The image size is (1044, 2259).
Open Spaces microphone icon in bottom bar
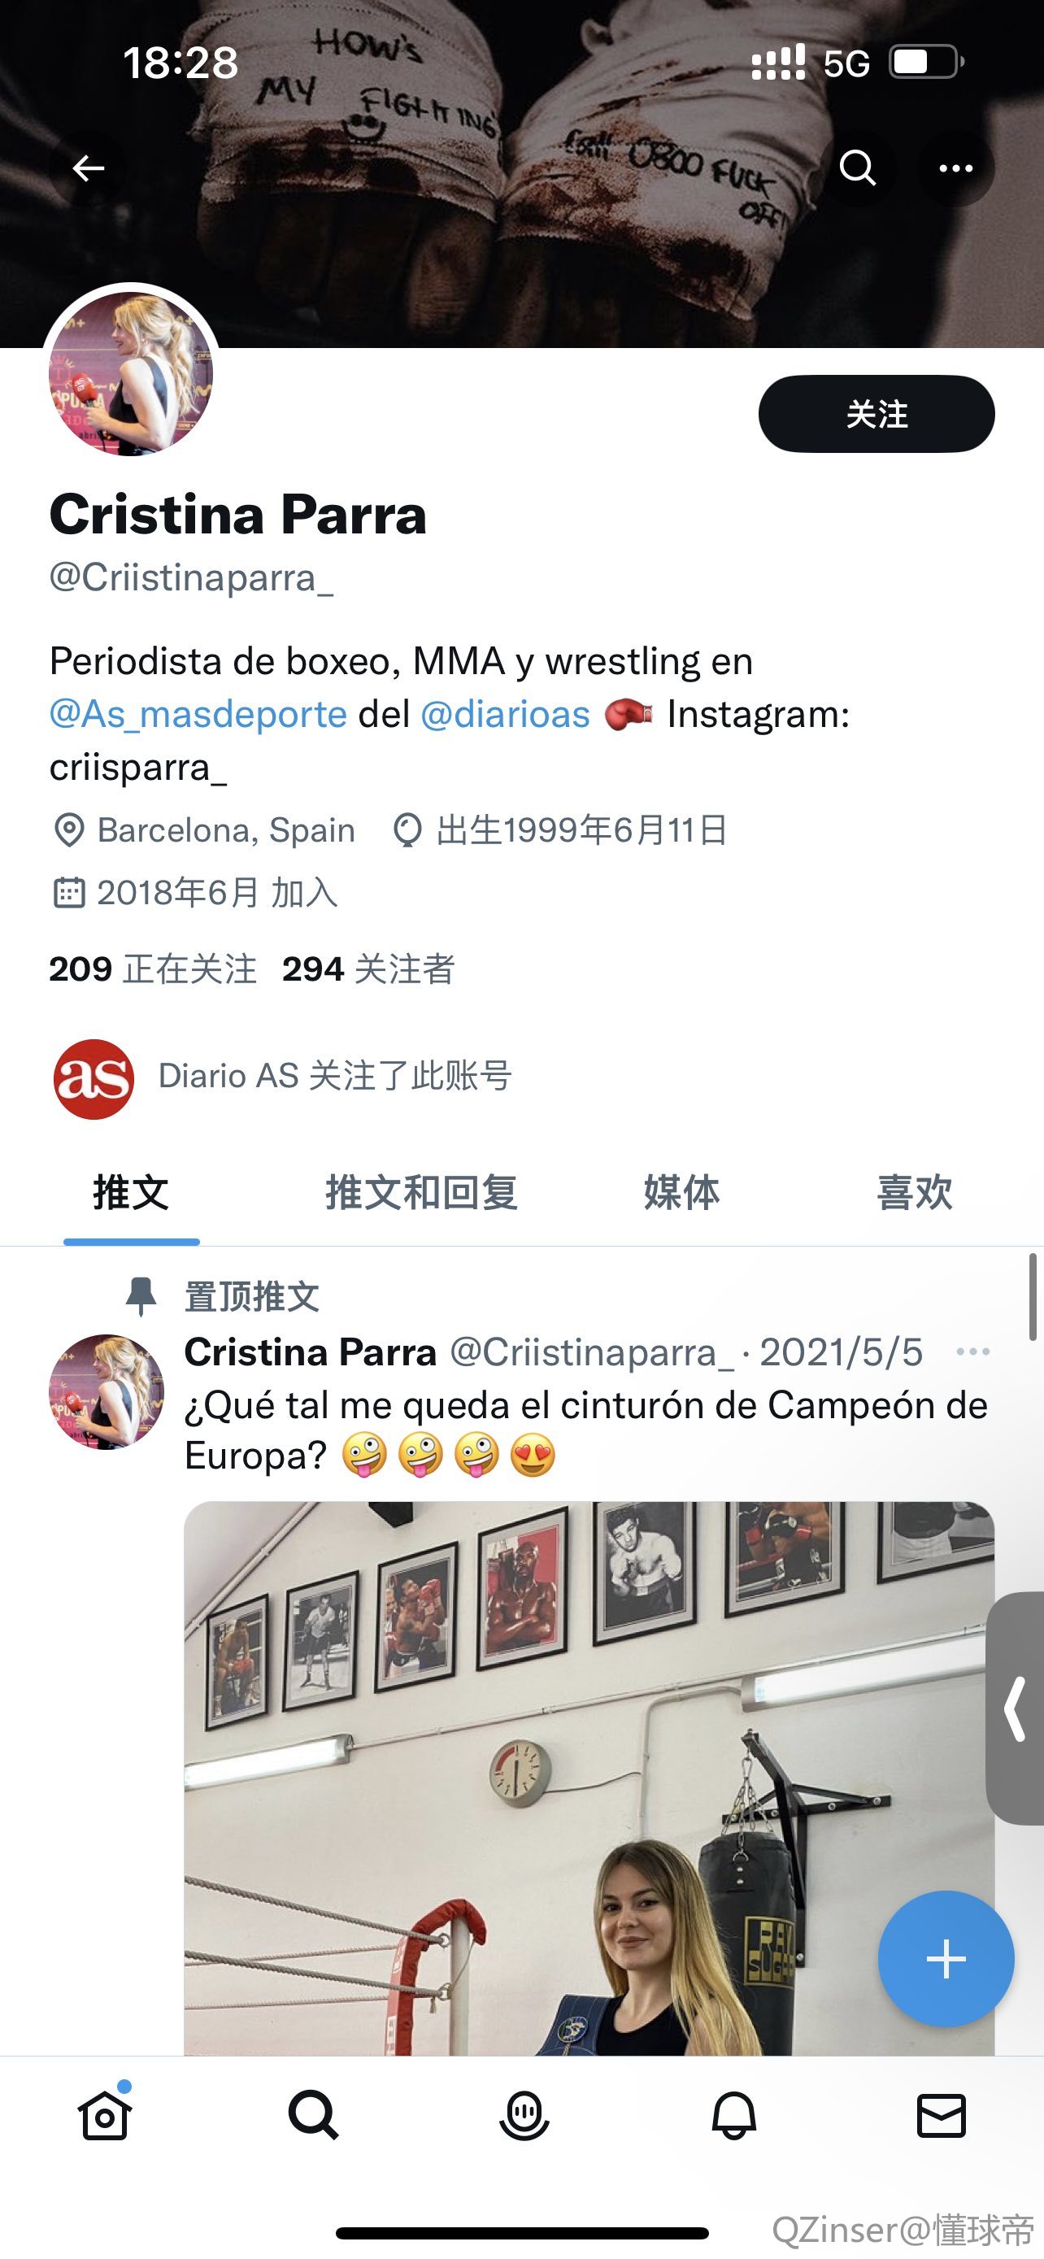pos(524,2115)
